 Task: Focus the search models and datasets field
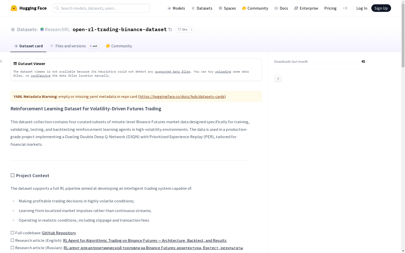coord(101,8)
